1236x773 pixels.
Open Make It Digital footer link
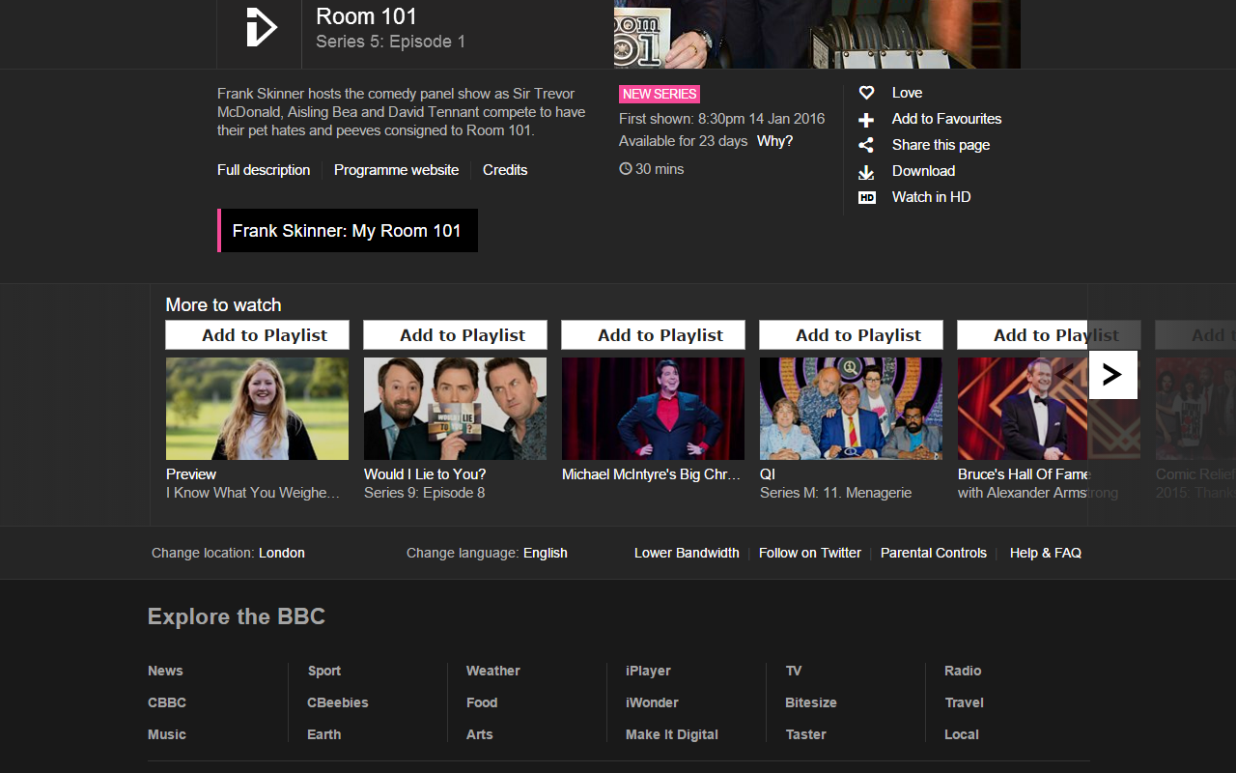672,734
